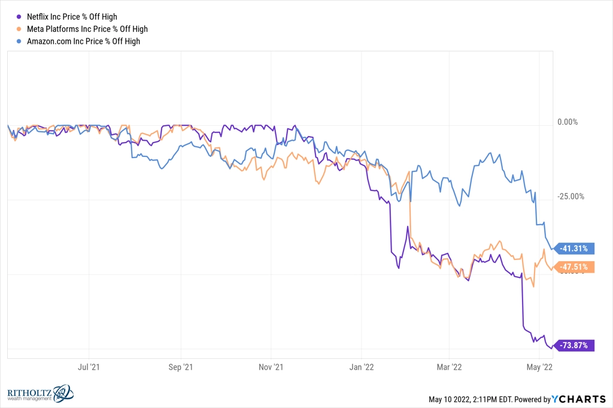
Task: Select the Netflix Inc Price % Off High label
Action: [x=72, y=17]
